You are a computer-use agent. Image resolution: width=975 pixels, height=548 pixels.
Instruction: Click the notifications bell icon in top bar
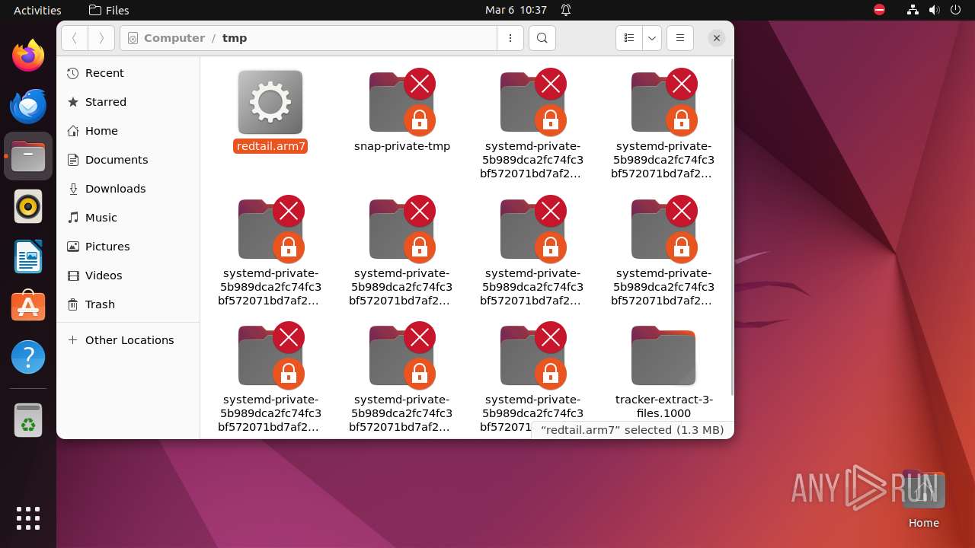[x=566, y=10]
